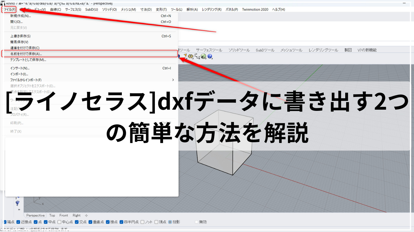Toggle the 四半円点 osnap checkbox
The width and height of the screenshot is (414, 232).
(122, 222)
